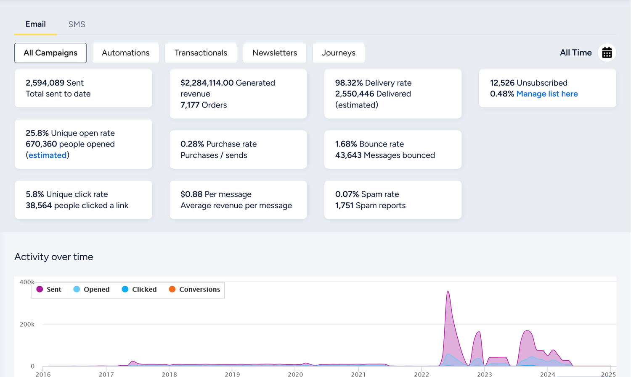The height and width of the screenshot is (377, 631).
Task: Toggle the Sent series legend marker
Action: point(40,289)
